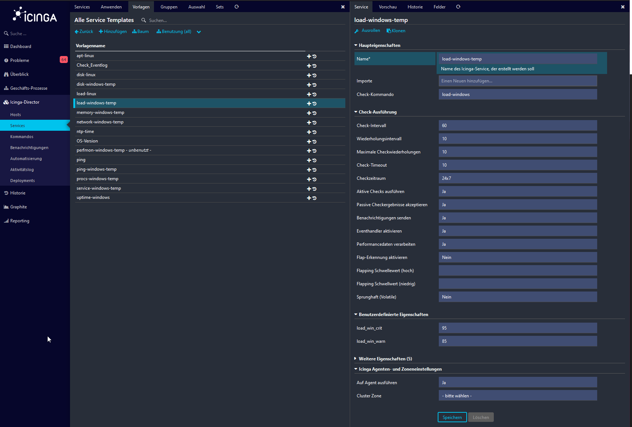Image resolution: width=632 pixels, height=427 pixels.
Task: Open history icon for apt-linux row
Action: [315, 56]
